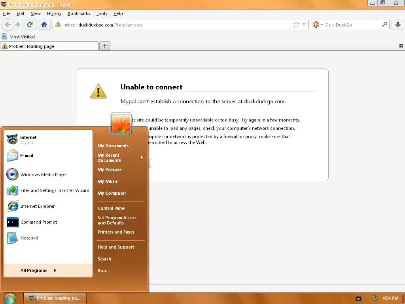This screenshot has height=304, width=405.
Task: Open a new tab with the plus button
Action: (x=104, y=46)
